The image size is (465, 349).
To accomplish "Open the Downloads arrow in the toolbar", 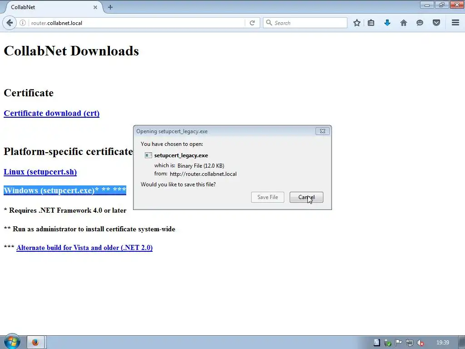I will [x=387, y=23].
